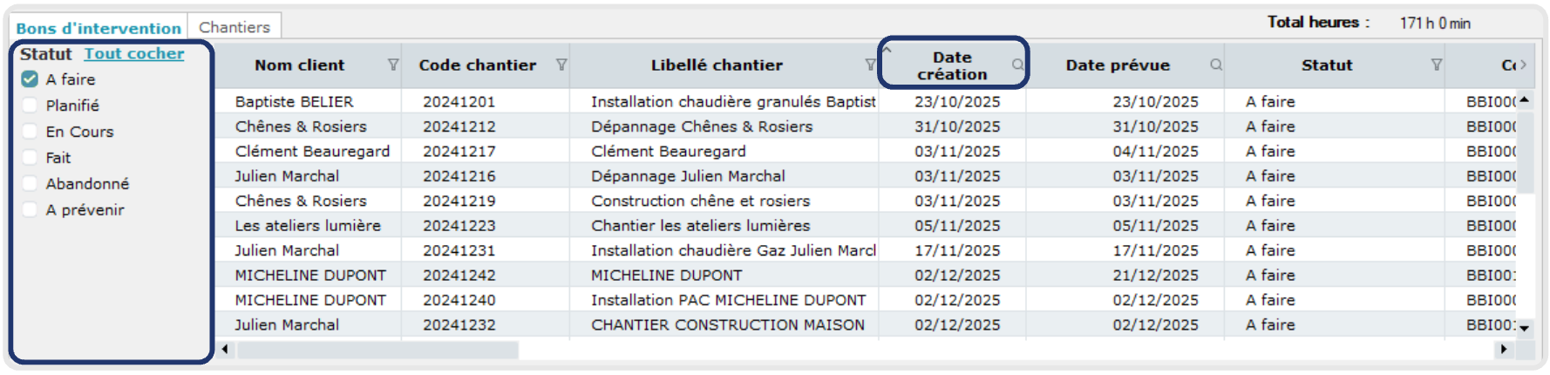Enable the En Cours status filter
The image size is (1550, 375).
tap(30, 132)
